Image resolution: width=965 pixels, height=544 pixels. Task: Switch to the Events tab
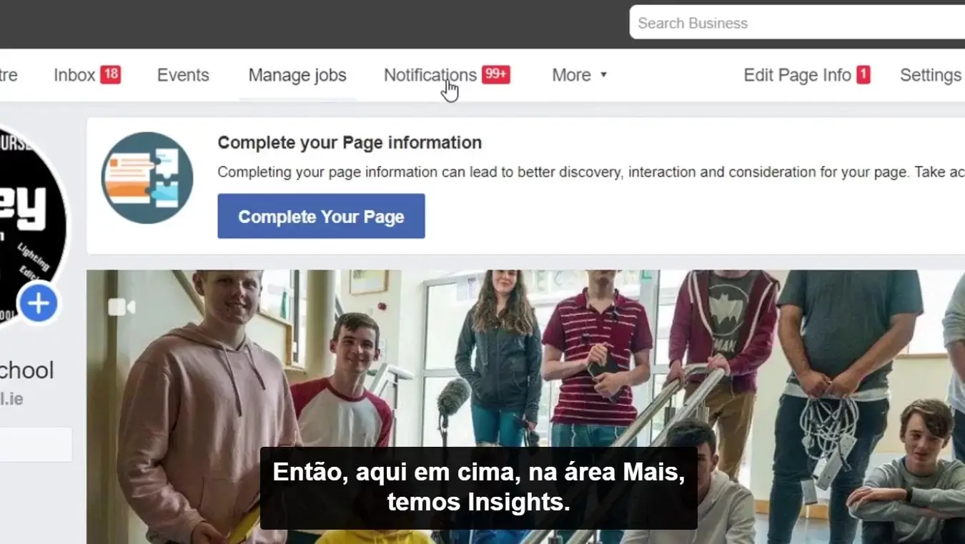point(183,75)
